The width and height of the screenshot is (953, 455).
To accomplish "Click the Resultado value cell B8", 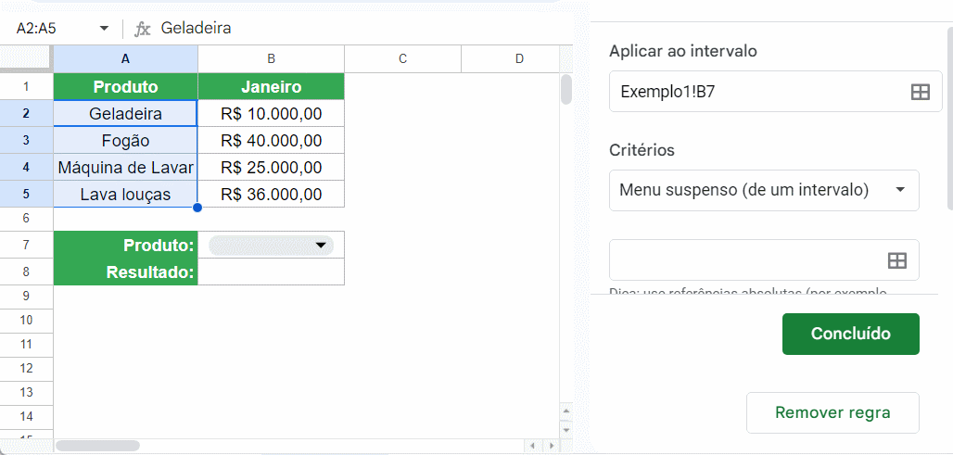I will [271, 272].
